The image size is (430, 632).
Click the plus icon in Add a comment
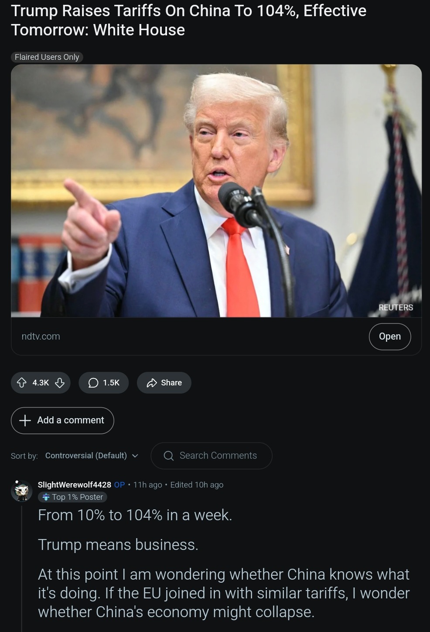click(x=25, y=420)
